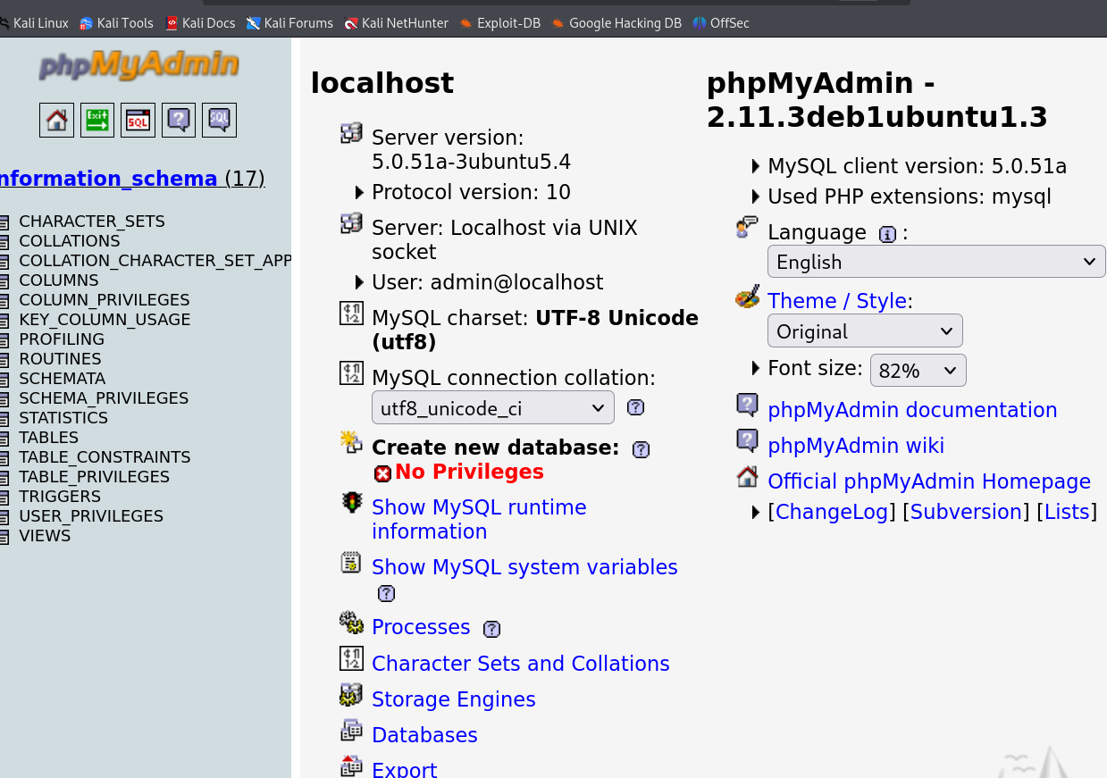
Task: Click the phpMyAdmin logo
Action: click(x=138, y=65)
